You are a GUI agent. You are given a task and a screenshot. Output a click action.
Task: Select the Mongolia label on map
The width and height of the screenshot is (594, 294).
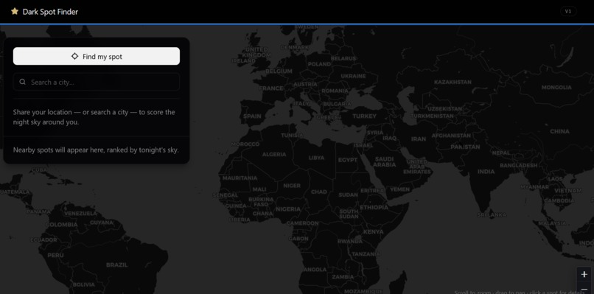click(556, 87)
